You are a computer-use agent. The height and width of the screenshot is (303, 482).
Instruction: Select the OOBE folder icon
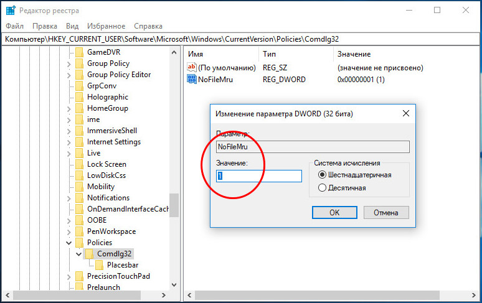[79, 220]
